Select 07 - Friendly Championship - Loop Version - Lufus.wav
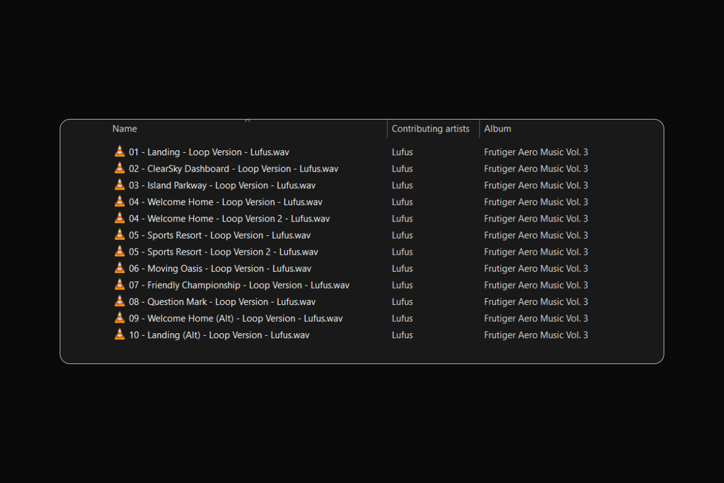 pos(239,285)
